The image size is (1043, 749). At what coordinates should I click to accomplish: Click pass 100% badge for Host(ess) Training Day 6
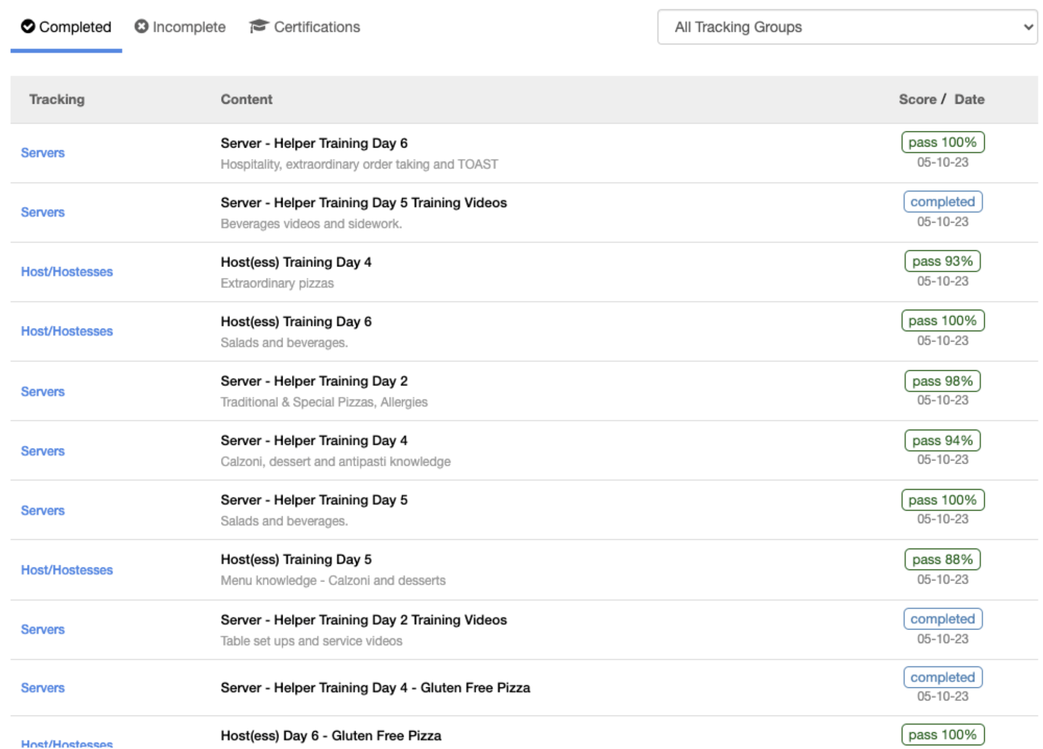tap(942, 320)
